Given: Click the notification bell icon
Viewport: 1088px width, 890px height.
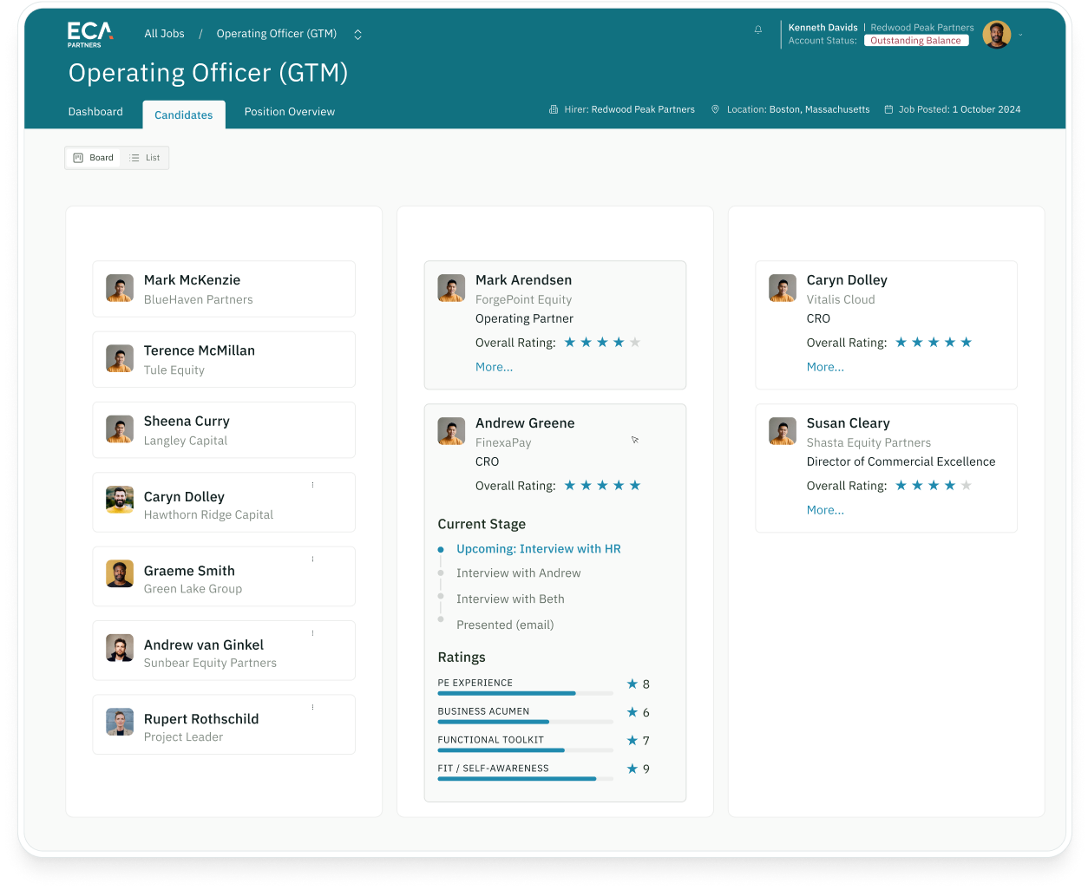Looking at the screenshot, I should pos(759,29).
